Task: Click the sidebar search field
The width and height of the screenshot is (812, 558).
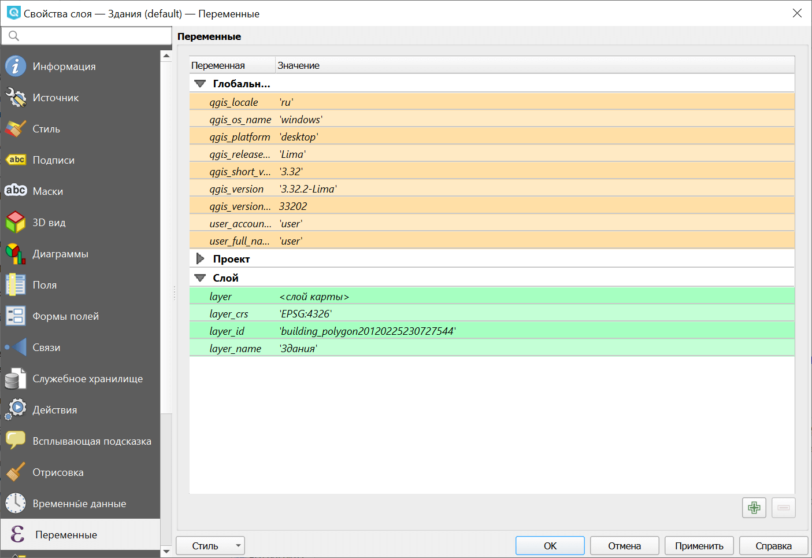Action: pos(87,35)
